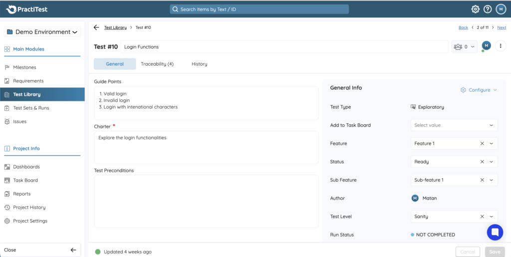Click the Save button

(x=495, y=252)
